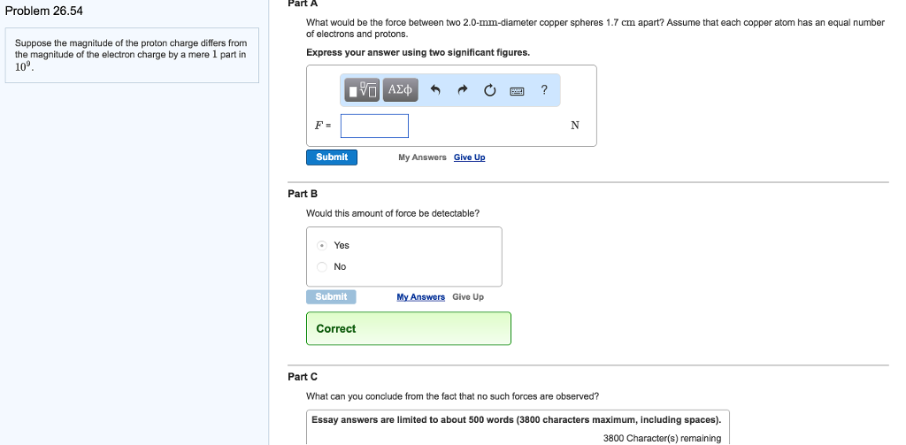The width and height of the screenshot is (906, 445).
Task: Open the Greek symbols palette
Action: pyautogui.click(x=401, y=89)
